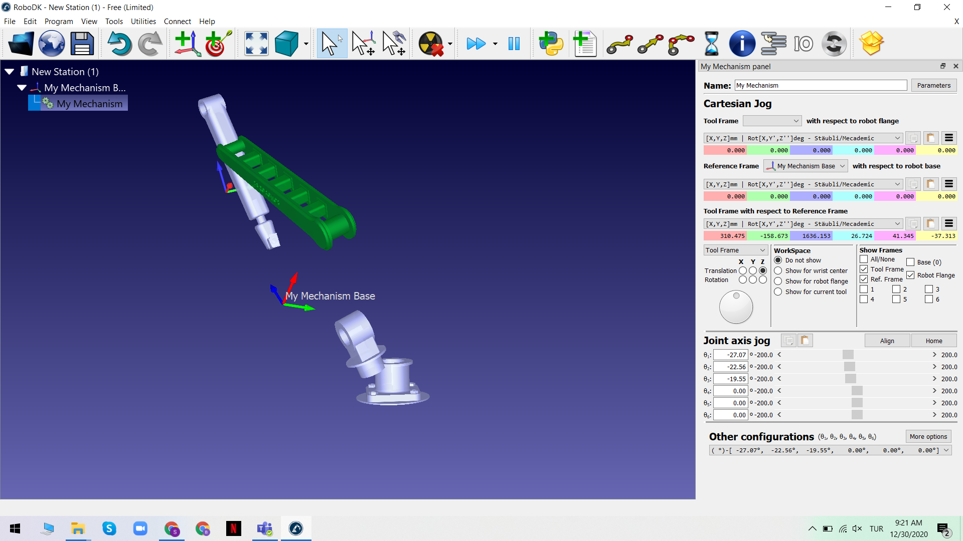Viewport: 963px width, 541px height.
Task: Open the Reference Frame dropdown
Action: (x=806, y=166)
